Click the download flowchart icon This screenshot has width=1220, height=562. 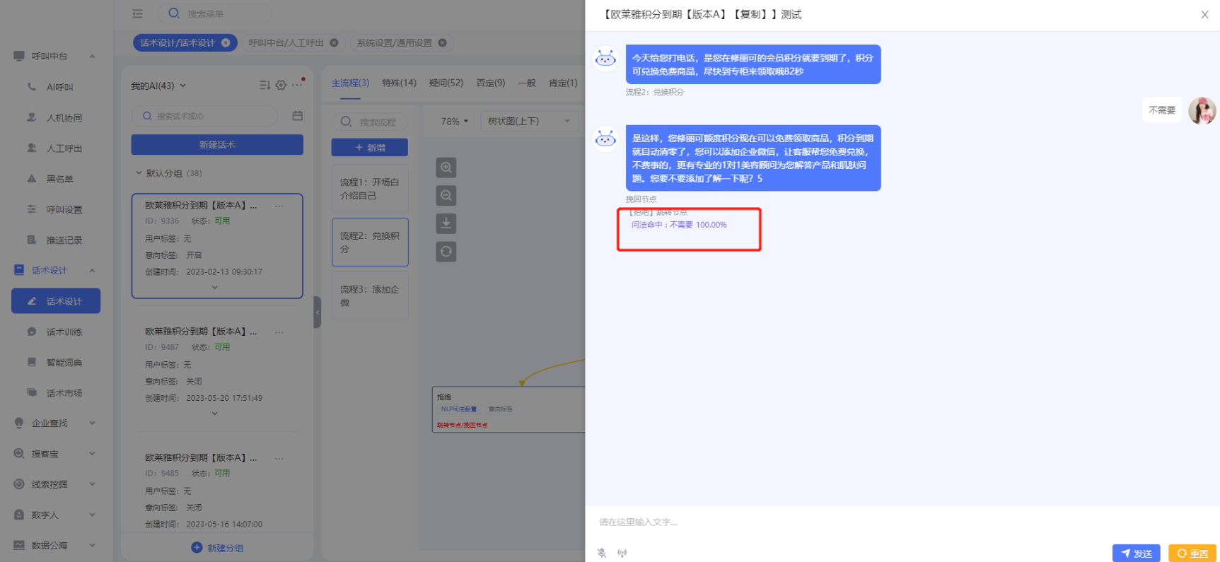446,223
